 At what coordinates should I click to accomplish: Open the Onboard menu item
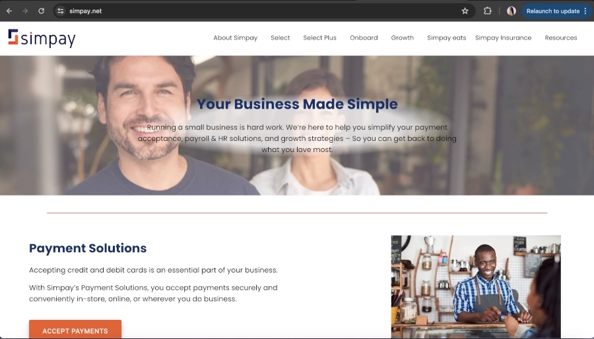[364, 38]
